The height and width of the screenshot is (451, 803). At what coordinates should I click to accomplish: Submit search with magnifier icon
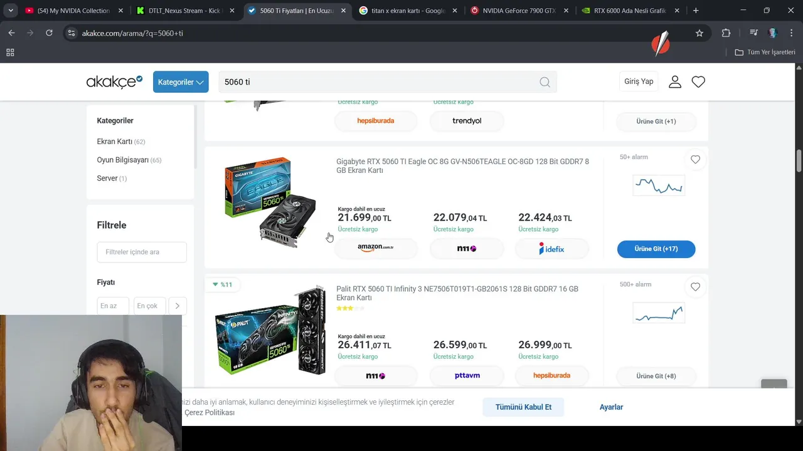pos(545,82)
